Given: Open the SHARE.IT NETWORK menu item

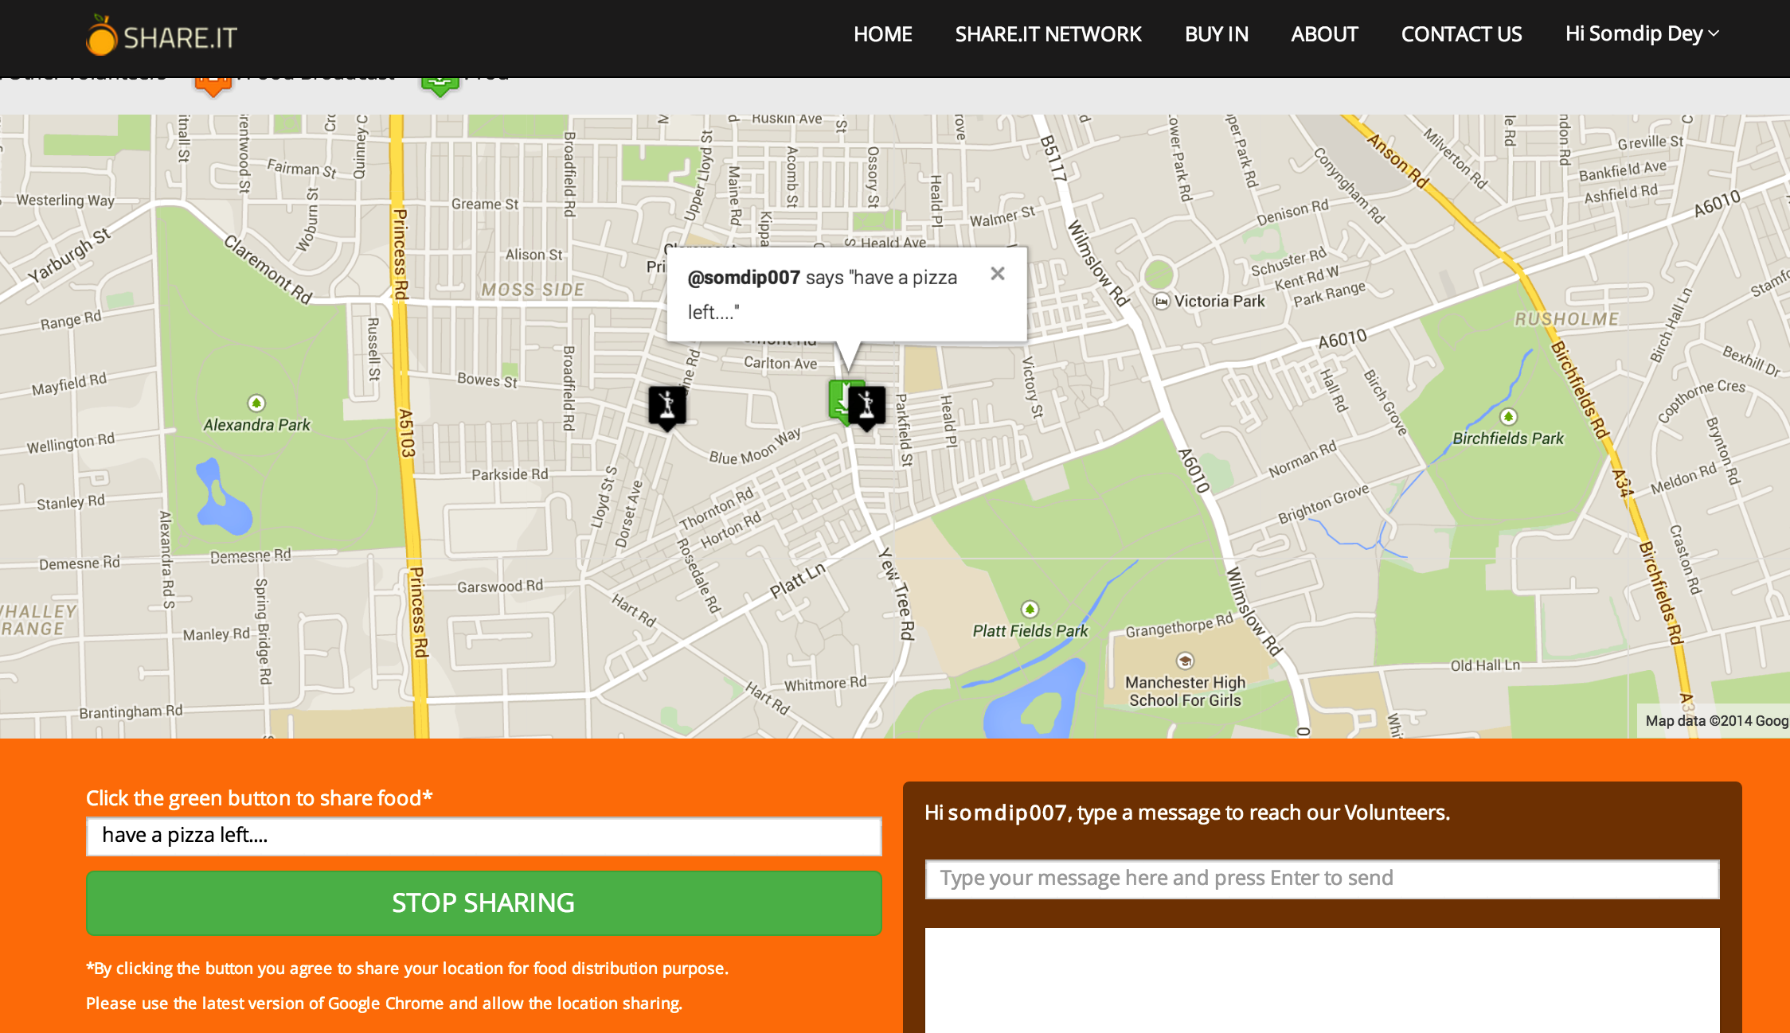Looking at the screenshot, I should tap(1048, 34).
